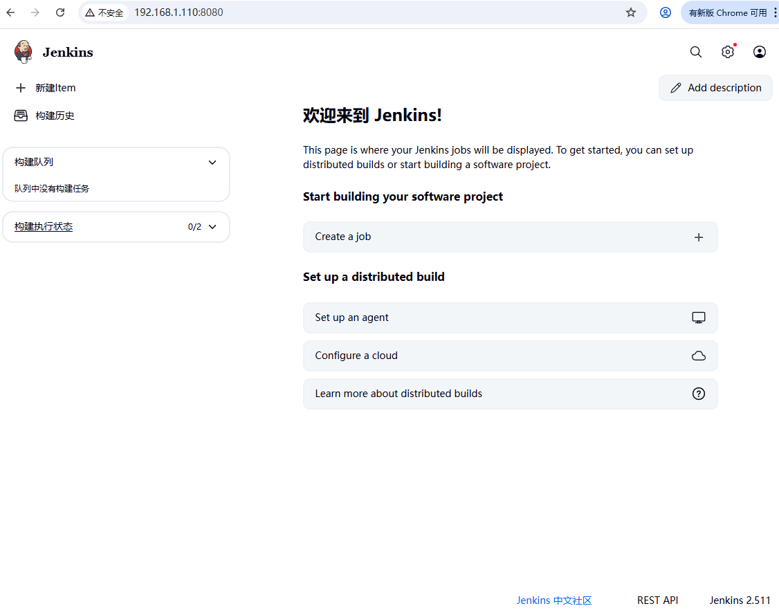Click the plus icon on Create a job

pos(699,237)
